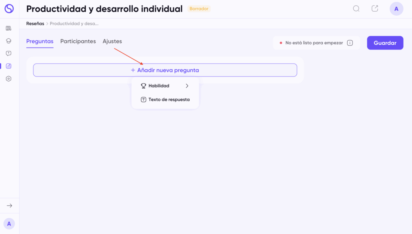Open the graduation cap learning icon
The image size is (412, 234).
tap(8, 41)
